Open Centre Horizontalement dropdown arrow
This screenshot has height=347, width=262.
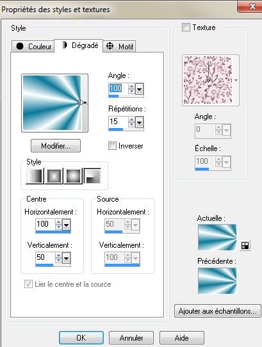(67, 225)
